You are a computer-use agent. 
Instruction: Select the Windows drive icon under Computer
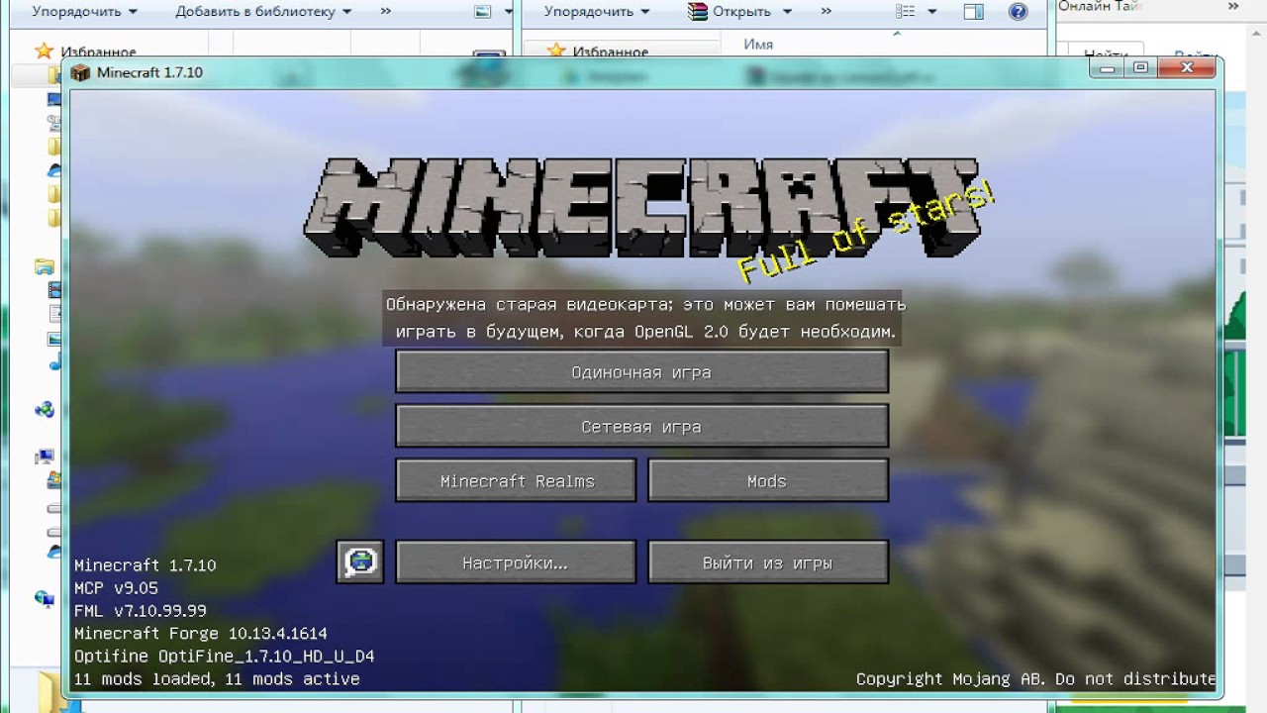54,480
